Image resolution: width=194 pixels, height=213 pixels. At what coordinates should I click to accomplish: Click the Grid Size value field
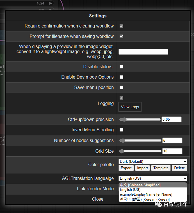tap(172, 151)
